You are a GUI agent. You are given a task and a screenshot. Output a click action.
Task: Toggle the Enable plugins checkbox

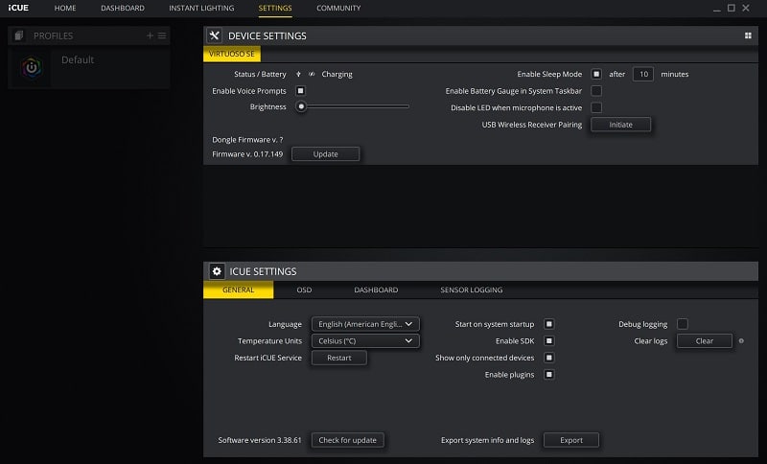548,375
